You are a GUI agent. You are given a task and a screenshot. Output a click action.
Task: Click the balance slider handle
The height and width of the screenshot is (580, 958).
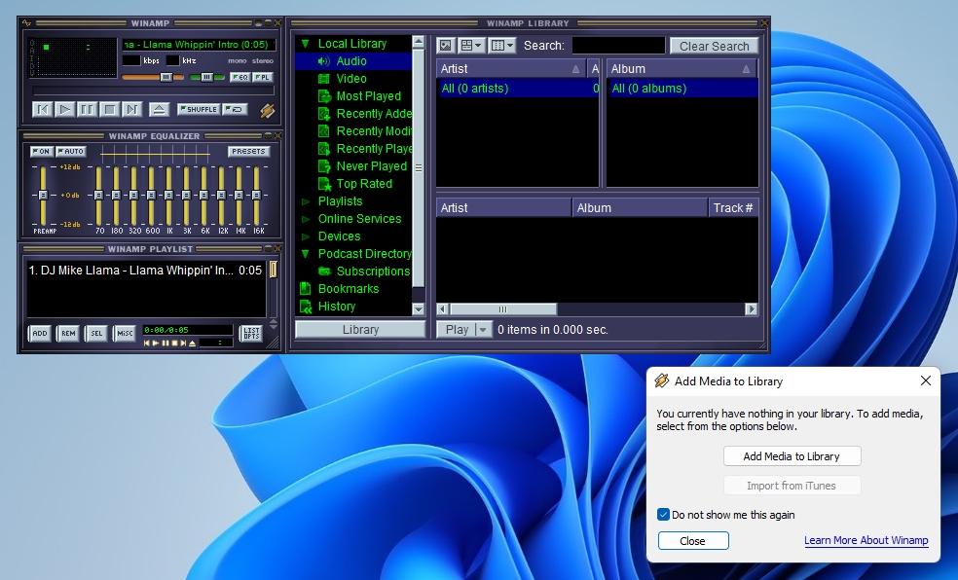[x=207, y=78]
